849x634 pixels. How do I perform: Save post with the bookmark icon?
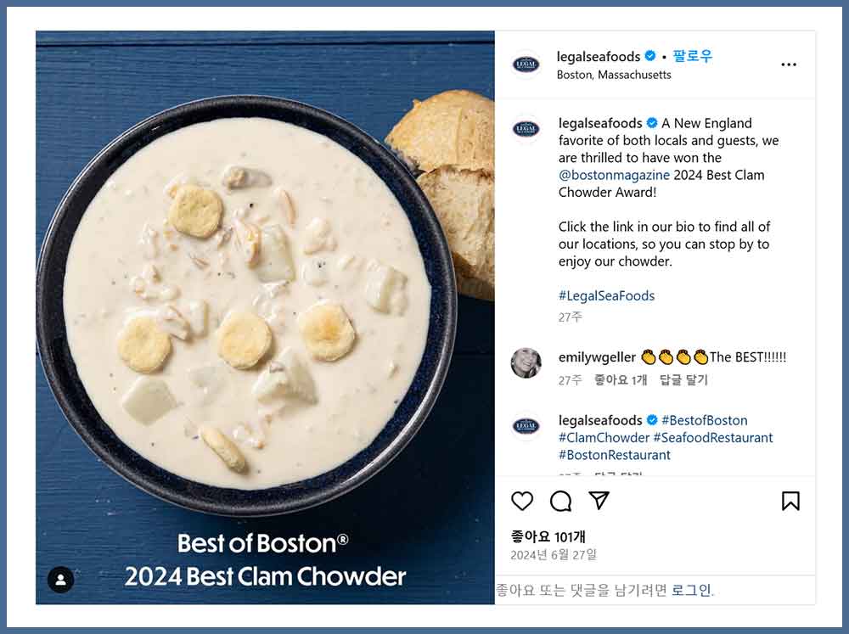point(790,502)
